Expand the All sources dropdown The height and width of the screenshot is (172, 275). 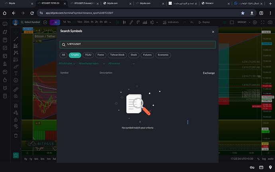pyautogui.click(x=122, y=63)
